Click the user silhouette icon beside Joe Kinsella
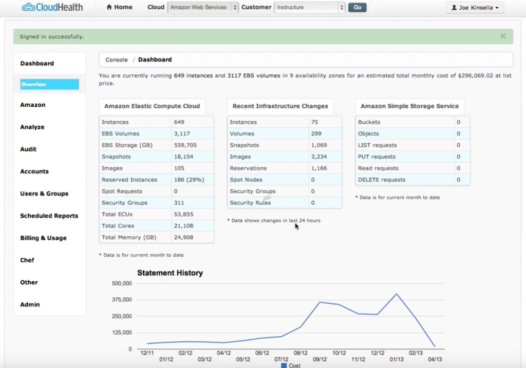The height and width of the screenshot is (368, 526). coord(454,7)
